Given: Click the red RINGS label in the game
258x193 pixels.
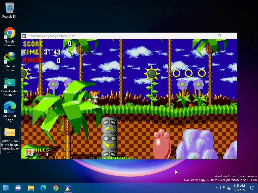Looking at the screenshot, I should pyautogui.click(x=33, y=60).
